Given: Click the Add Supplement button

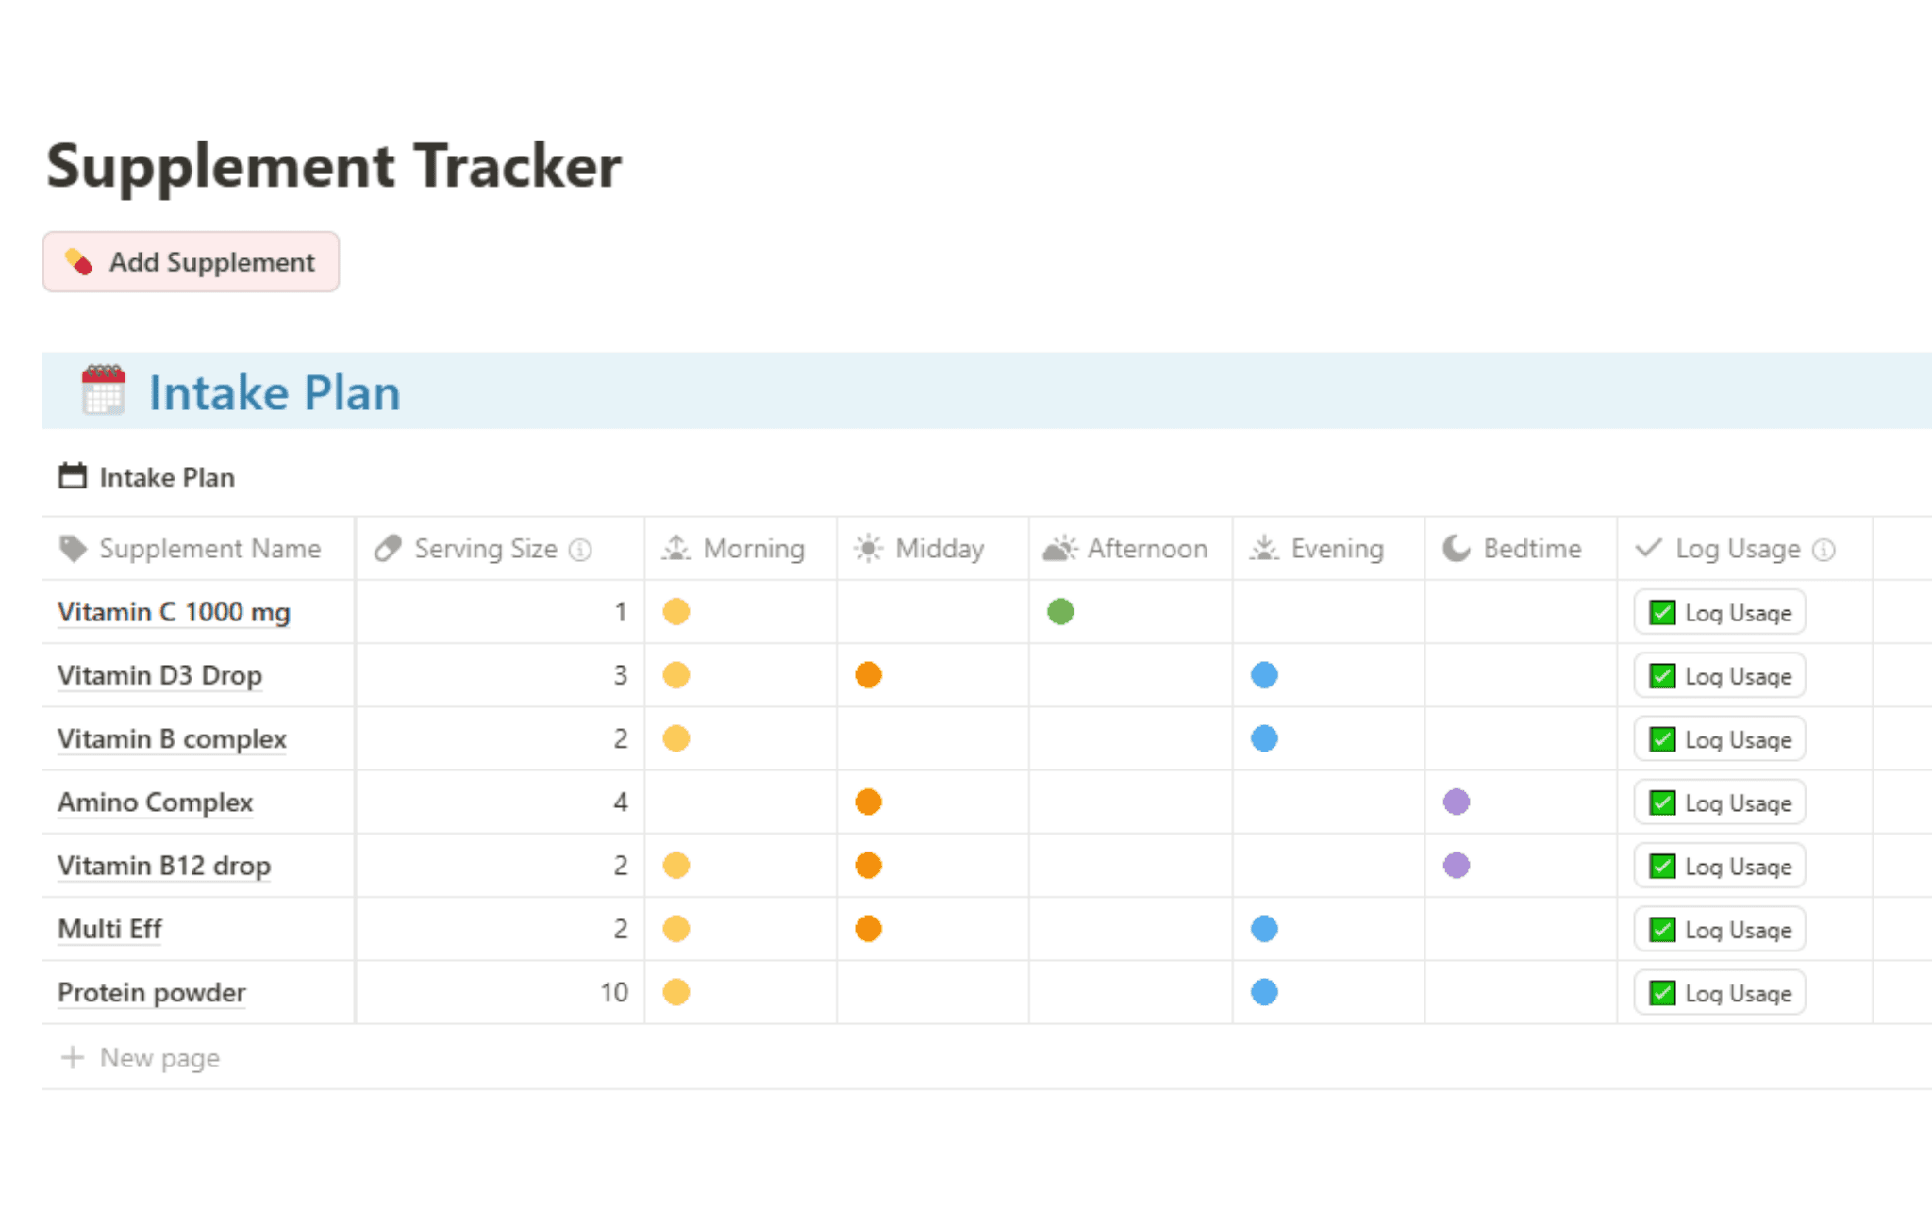Looking at the screenshot, I should [x=191, y=261].
